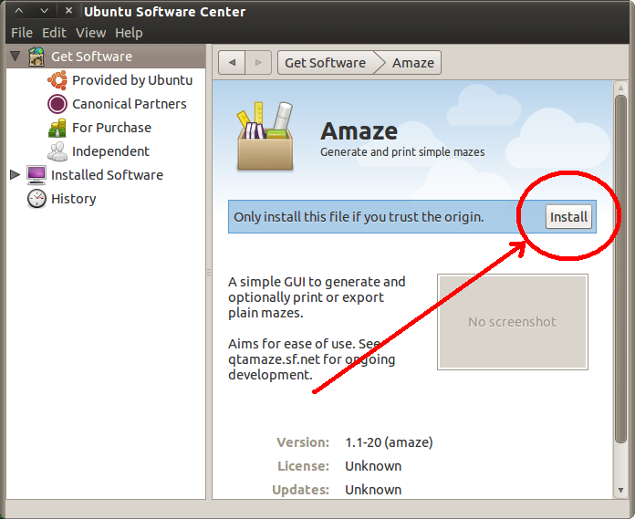The height and width of the screenshot is (519, 635).
Task: Click the sidebar pane divider handle
Action: click(x=209, y=272)
